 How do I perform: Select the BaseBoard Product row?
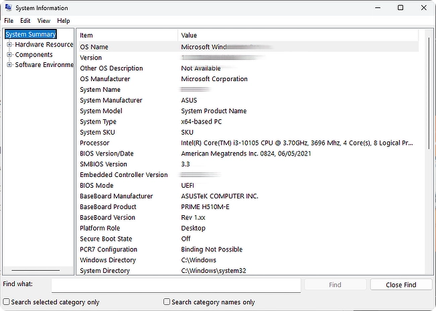pos(248,206)
